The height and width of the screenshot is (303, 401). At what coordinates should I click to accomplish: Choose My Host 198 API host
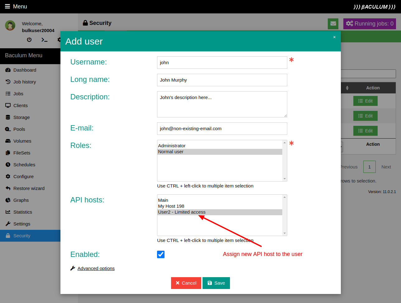[171, 206]
